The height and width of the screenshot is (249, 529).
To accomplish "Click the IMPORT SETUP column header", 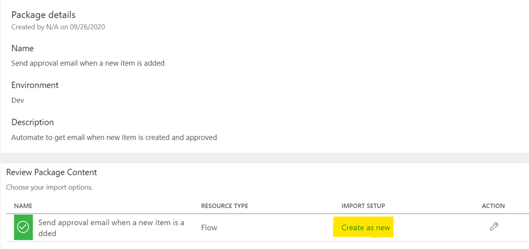I will tap(363, 206).
